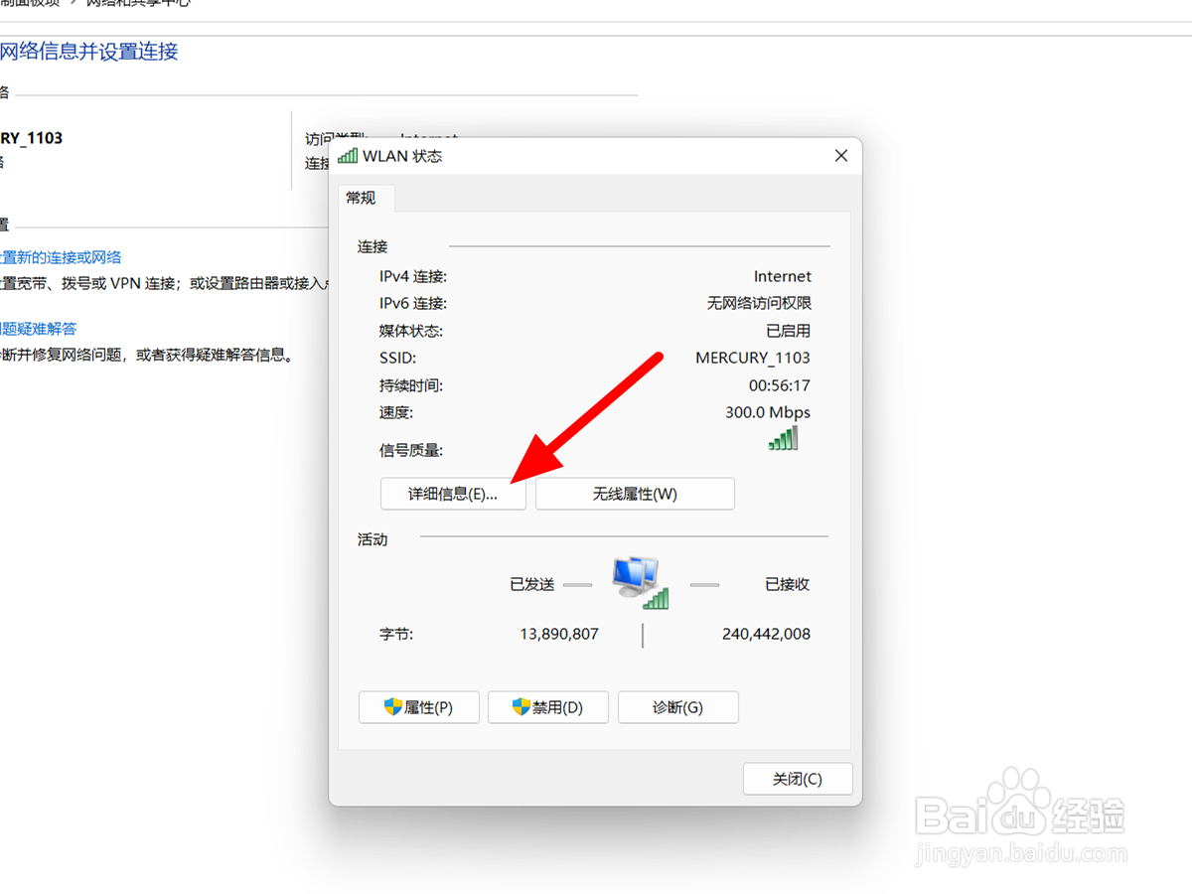
Task: Select the MERCURY_1103 SSID value
Action: (x=753, y=358)
